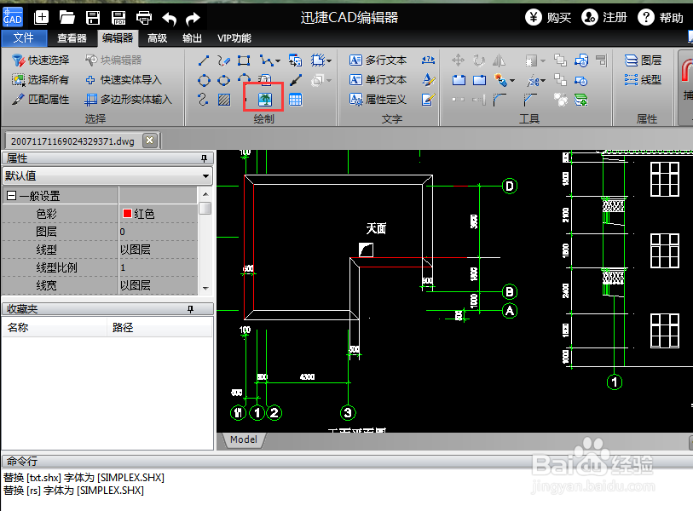Click the Paste clipboard icon in tools
The height and width of the screenshot is (511, 693).
[480, 80]
